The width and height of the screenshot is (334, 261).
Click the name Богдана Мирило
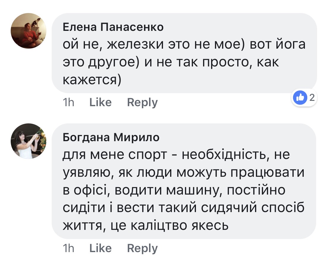(111, 137)
